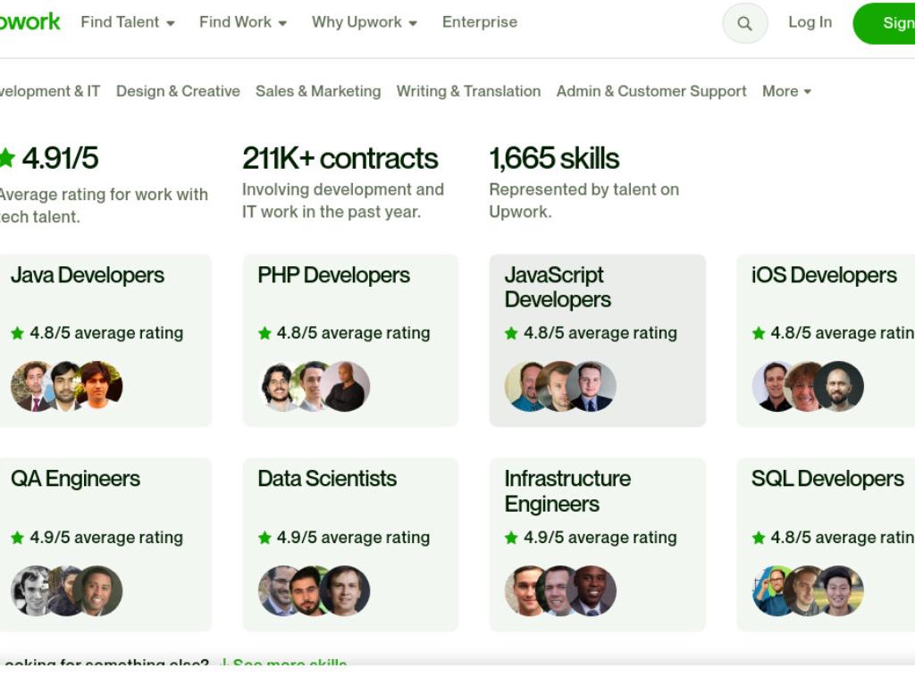Click Infrastructure Engineers profile photos
Viewport: 915px width, 686px height.
(560, 591)
